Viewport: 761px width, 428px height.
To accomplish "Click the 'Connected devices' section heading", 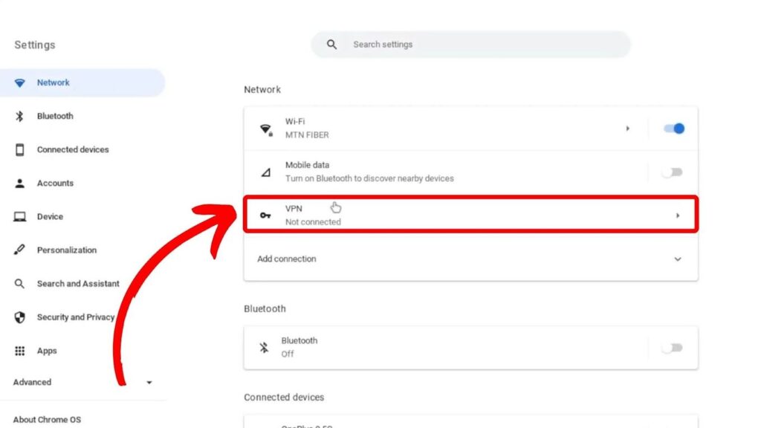I will pyautogui.click(x=284, y=397).
